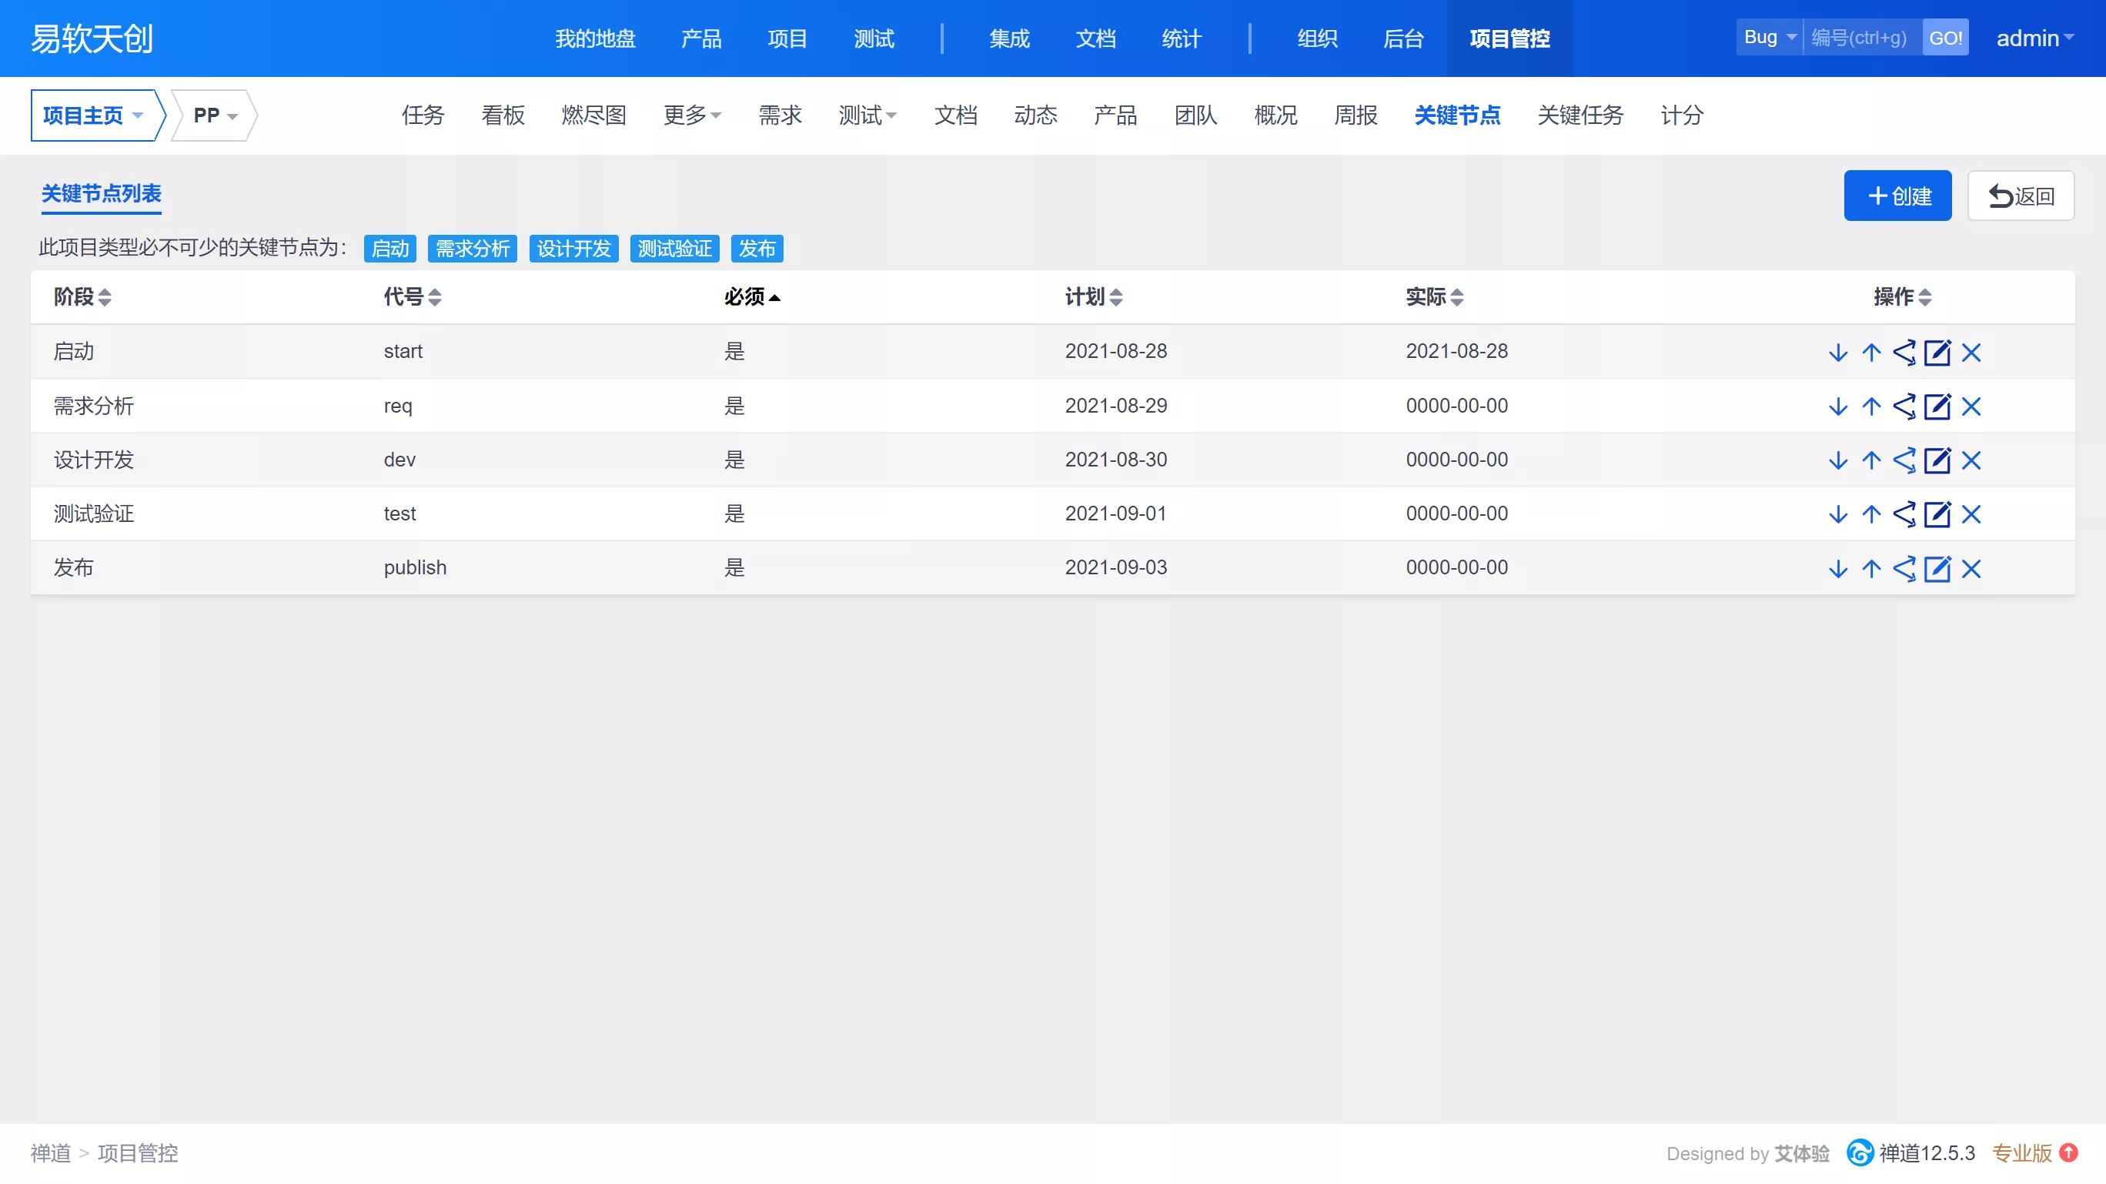This screenshot has width=2106, height=1184.
Task: Click share icon in 设计开发 row
Action: point(1904,460)
